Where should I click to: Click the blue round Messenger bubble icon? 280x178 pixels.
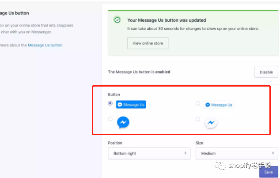[x=123, y=122]
